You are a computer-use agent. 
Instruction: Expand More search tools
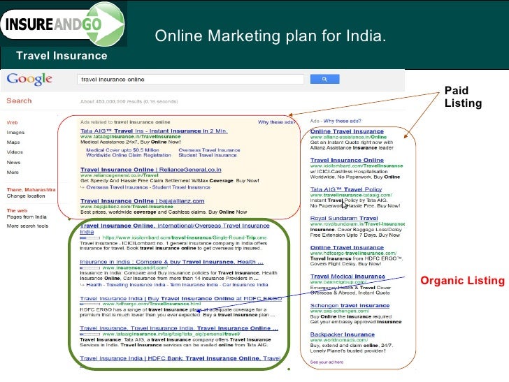pyautogui.click(x=27, y=226)
